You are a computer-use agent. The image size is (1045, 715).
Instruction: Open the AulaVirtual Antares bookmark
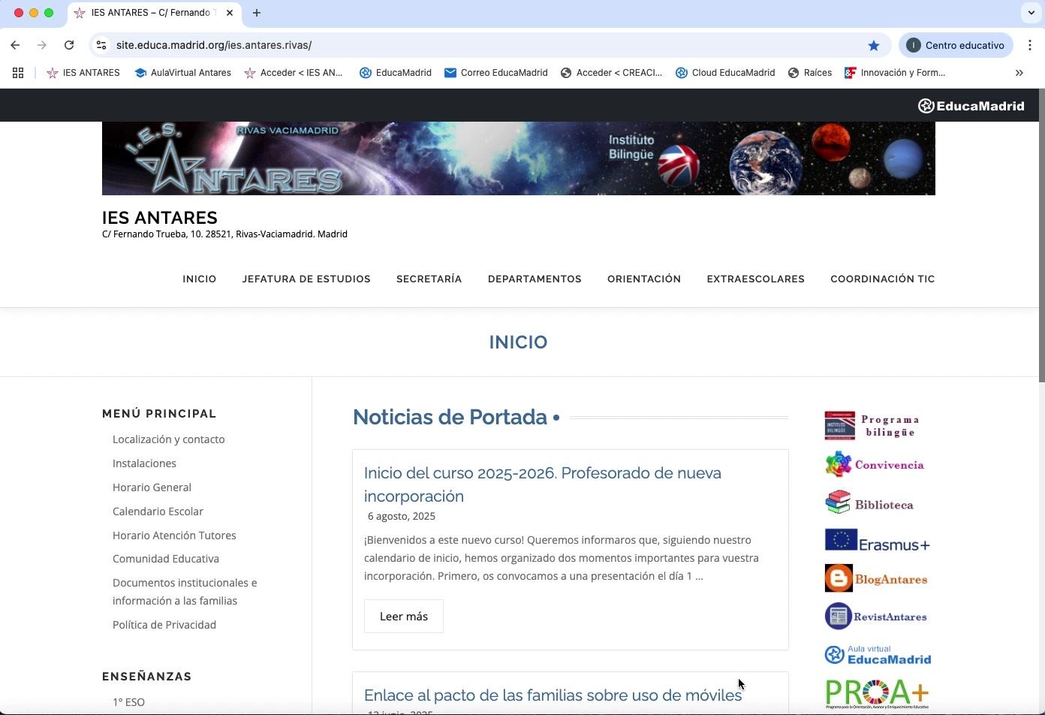pyautogui.click(x=182, y=73)
